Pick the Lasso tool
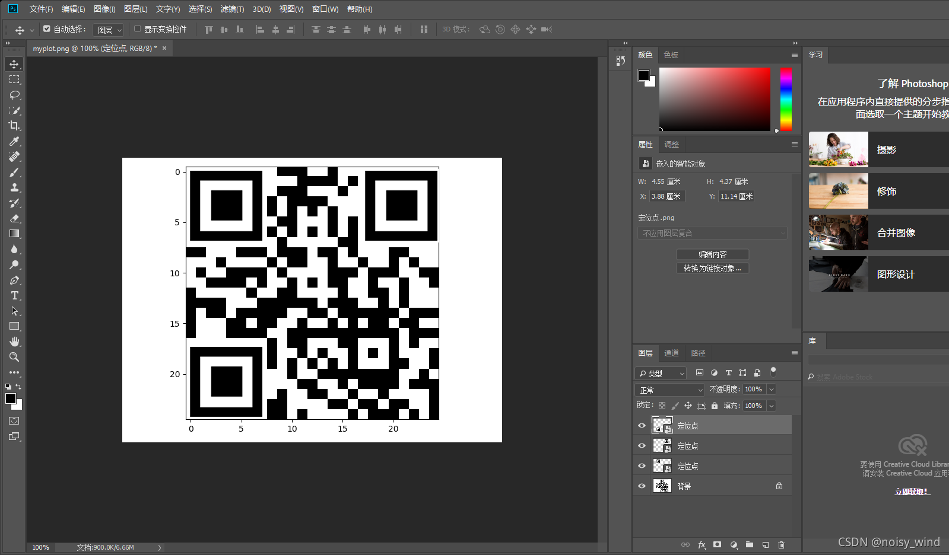Screen dimensions: 949x555 (x=14, y=95)
